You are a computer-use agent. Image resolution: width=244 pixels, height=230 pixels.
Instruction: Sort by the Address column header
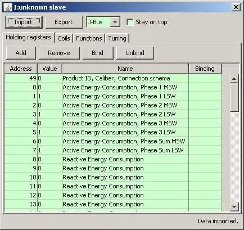pyautogui.click(x=21, y=69)
